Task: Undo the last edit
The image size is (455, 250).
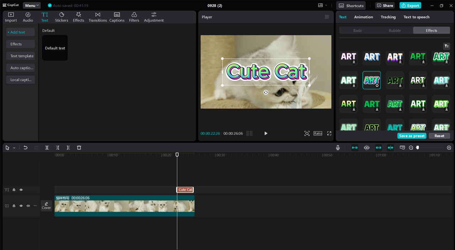Action: click(25, 148)
